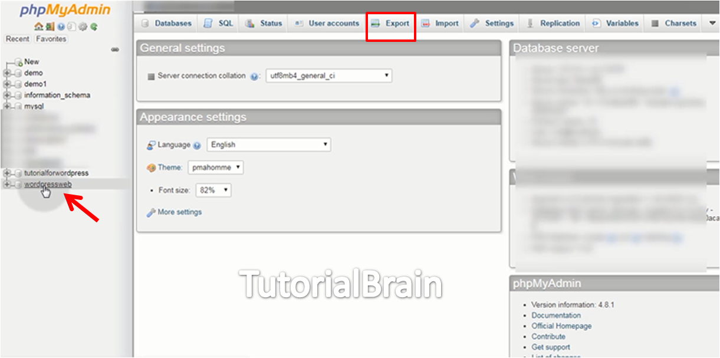Screen dimensions: 720x358
Task: Click the 'Database server' panel heading
Action: (x=556, y=48)
